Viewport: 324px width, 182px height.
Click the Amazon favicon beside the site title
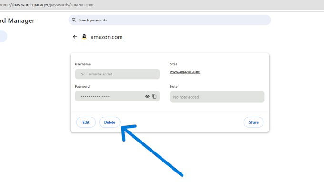[84, 37]
